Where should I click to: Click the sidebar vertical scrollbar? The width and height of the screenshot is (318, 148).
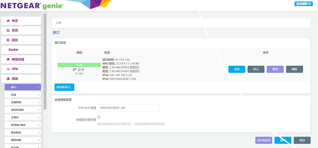pyautogui.click(x=45, y=61)
